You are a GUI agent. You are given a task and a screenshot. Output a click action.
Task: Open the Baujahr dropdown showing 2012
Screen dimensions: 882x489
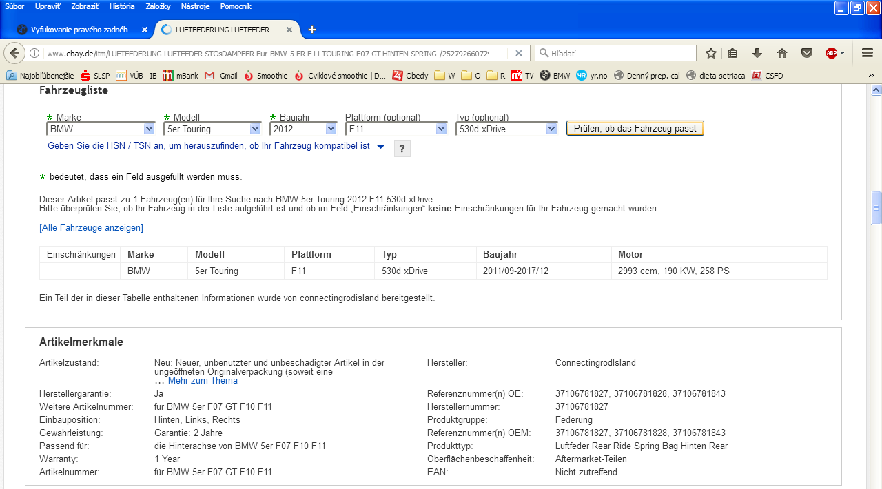(x=303, y=129)
